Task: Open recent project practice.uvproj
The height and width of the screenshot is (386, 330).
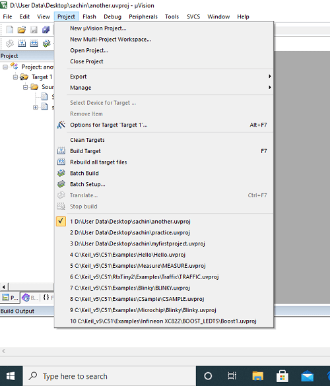Action: 164,232
